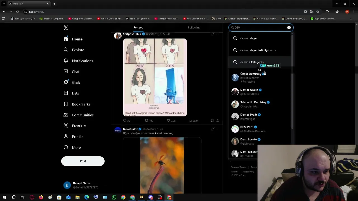Open Demi Lovato profile suggestion
The width and height of the screenshot is (358, 201).
(x=260, y=141)
